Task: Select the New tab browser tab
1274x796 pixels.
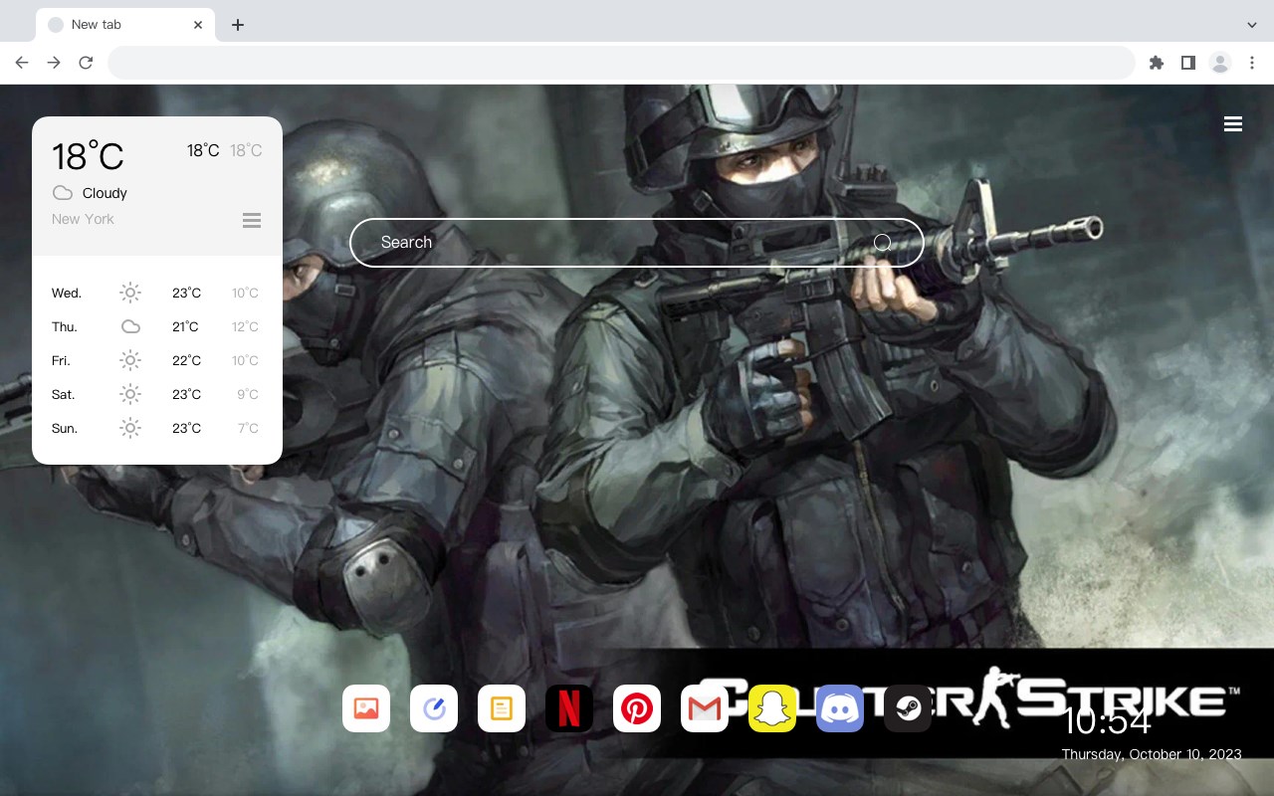Action: (x=125, y=25)
